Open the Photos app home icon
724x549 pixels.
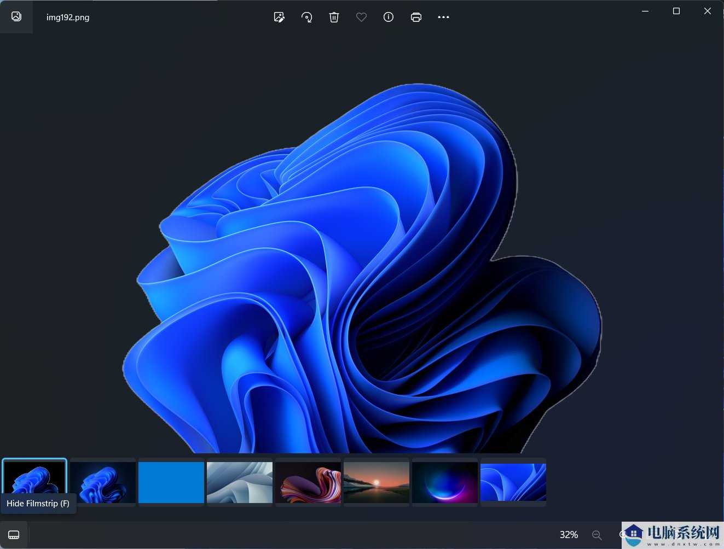pos(16,16)
